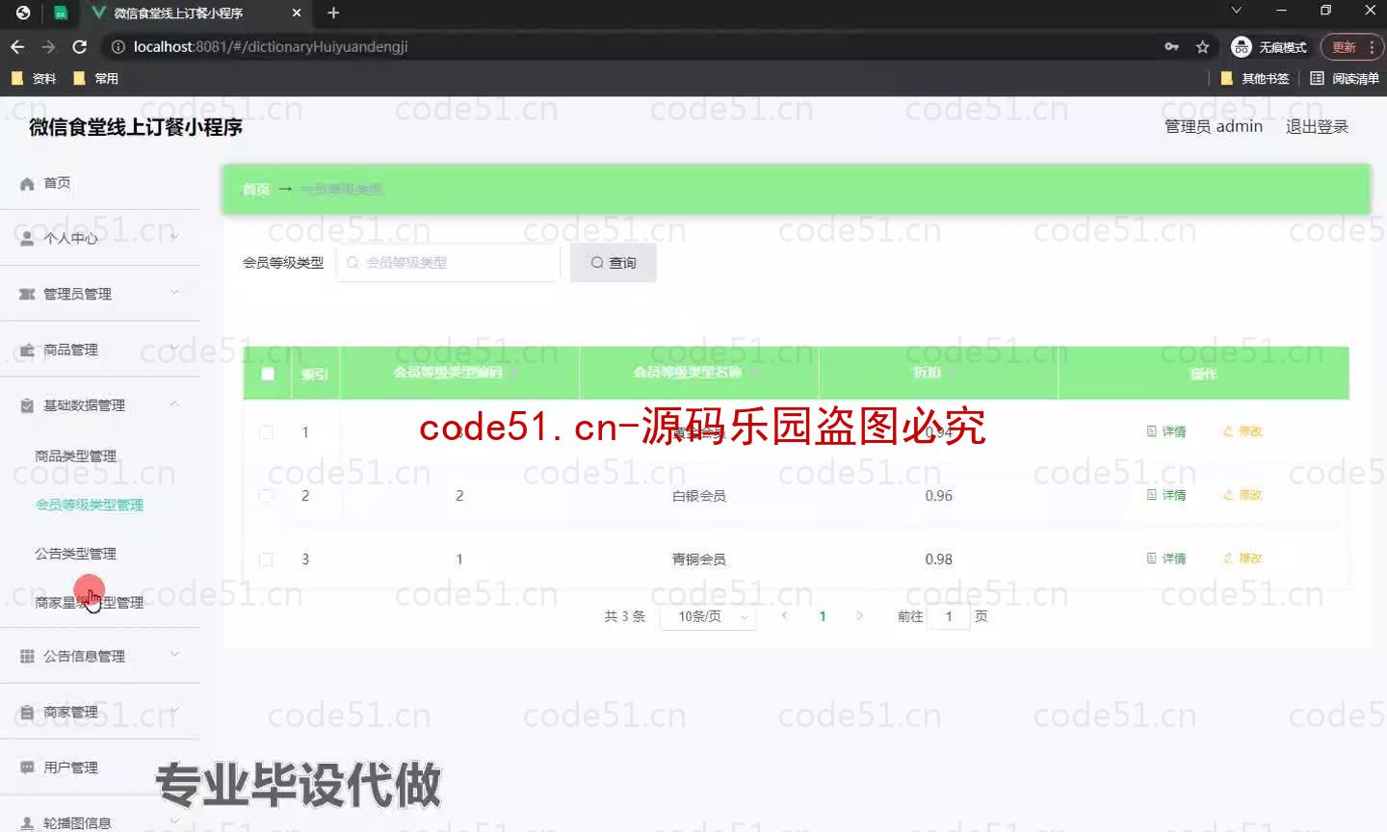Open the 轮播图信息 sidebar menu
Screen dimensions: 1387x832
click(77, 823)
